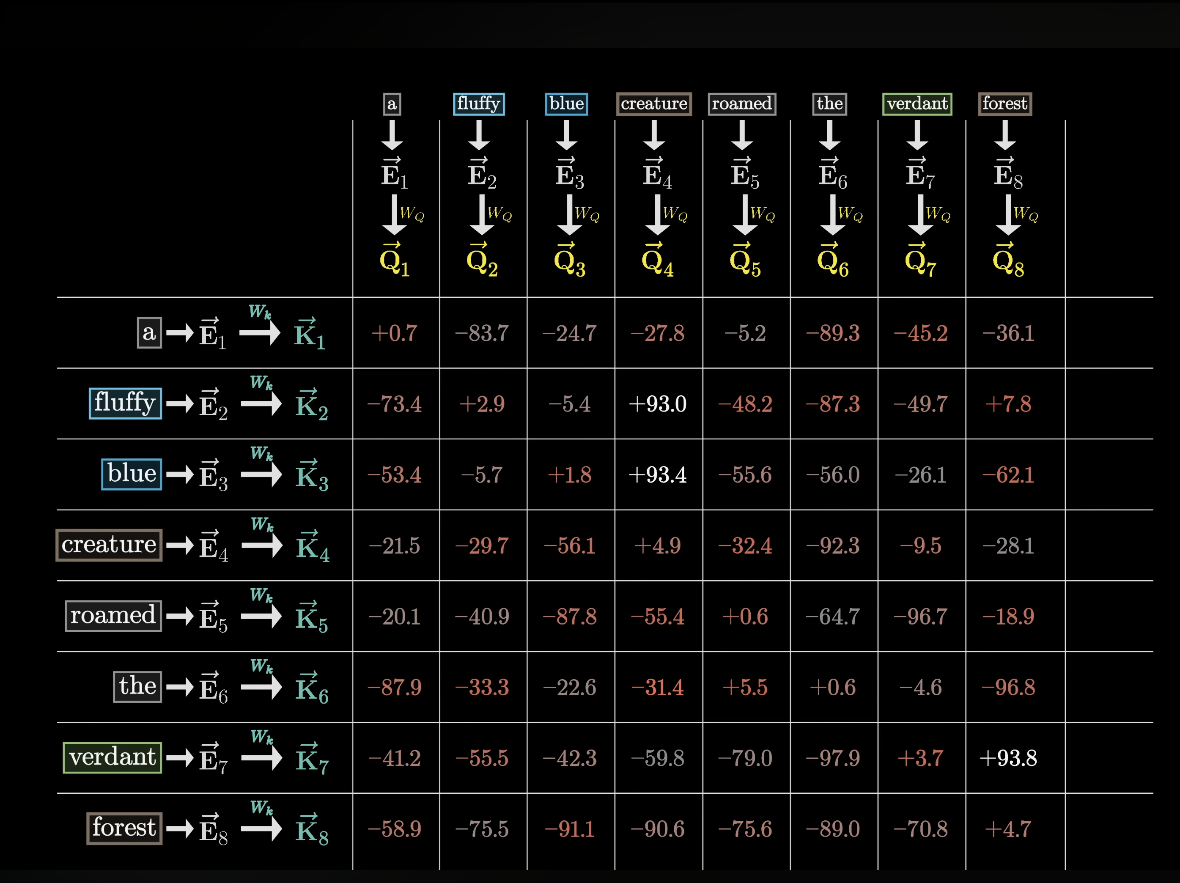Select the +0.7 cell in row a
This screenshot has height=883, width=1180.
(394, 333)
